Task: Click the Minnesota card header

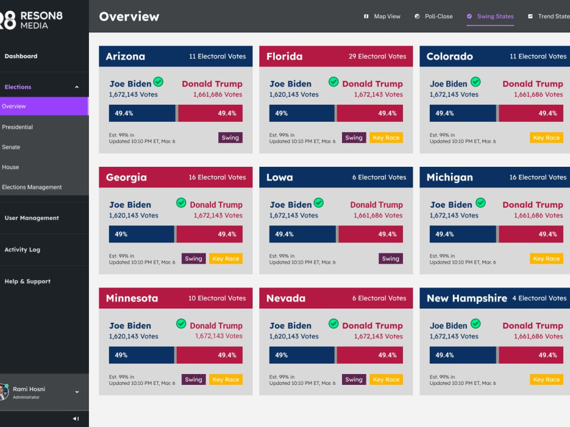Action: click(176, 298)
